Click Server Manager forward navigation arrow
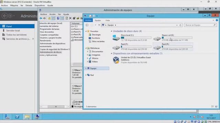The image size is (220, 123). 10,16
